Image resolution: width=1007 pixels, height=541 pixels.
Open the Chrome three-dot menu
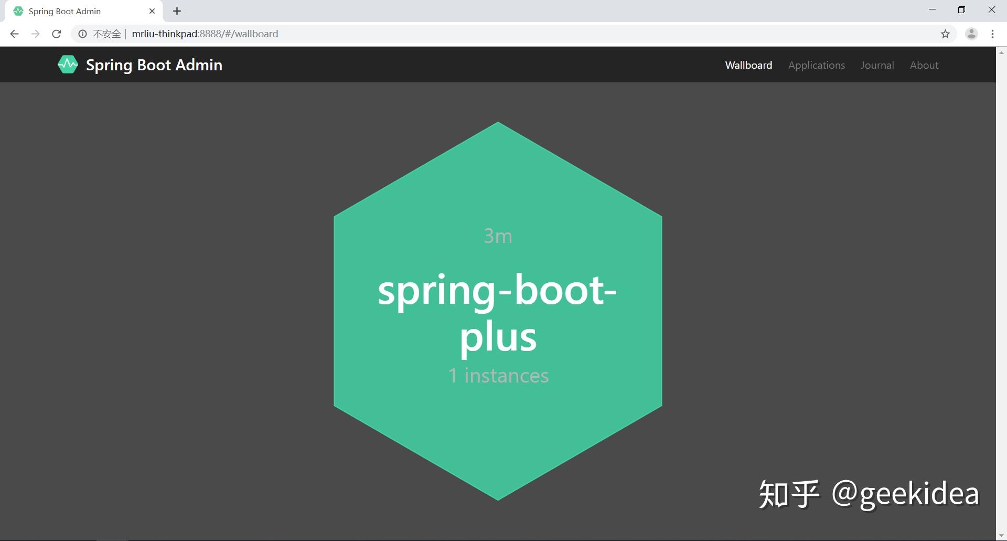pyautogui.click(x=992, y=34)
